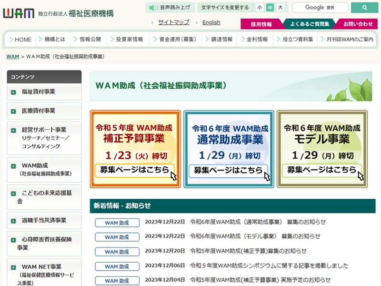Click the 令和6年度 モデル事業 banner
Screen dimensions: 381x286
pyautogui.click(x=322, y=149)
